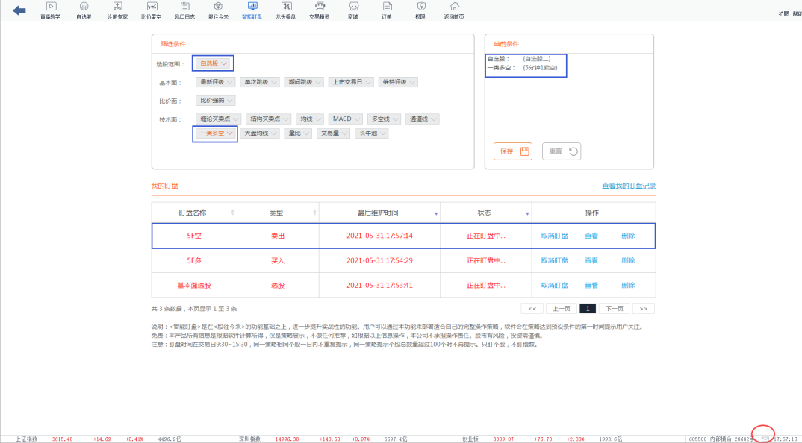Open the 订单 orders icon
Screen dimensions: 802x443
click(386, 10)
